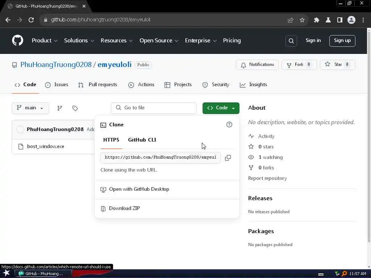Image resolution: width=371 pixels, height=278 pixels.
Task: Star the emyeuloli repository
Action: point(337,65)
